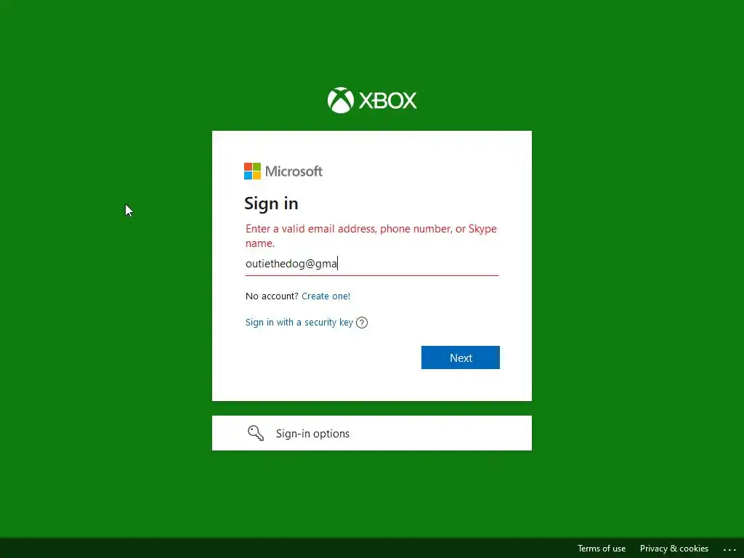Click the No account? text
The width and height of the screenshot is (744, 558).
(272, 296)
